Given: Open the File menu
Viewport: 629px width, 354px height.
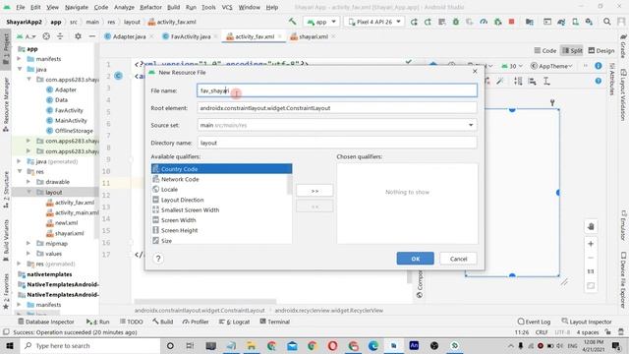Looking at the screenshot, I should (x=20, y=7).
